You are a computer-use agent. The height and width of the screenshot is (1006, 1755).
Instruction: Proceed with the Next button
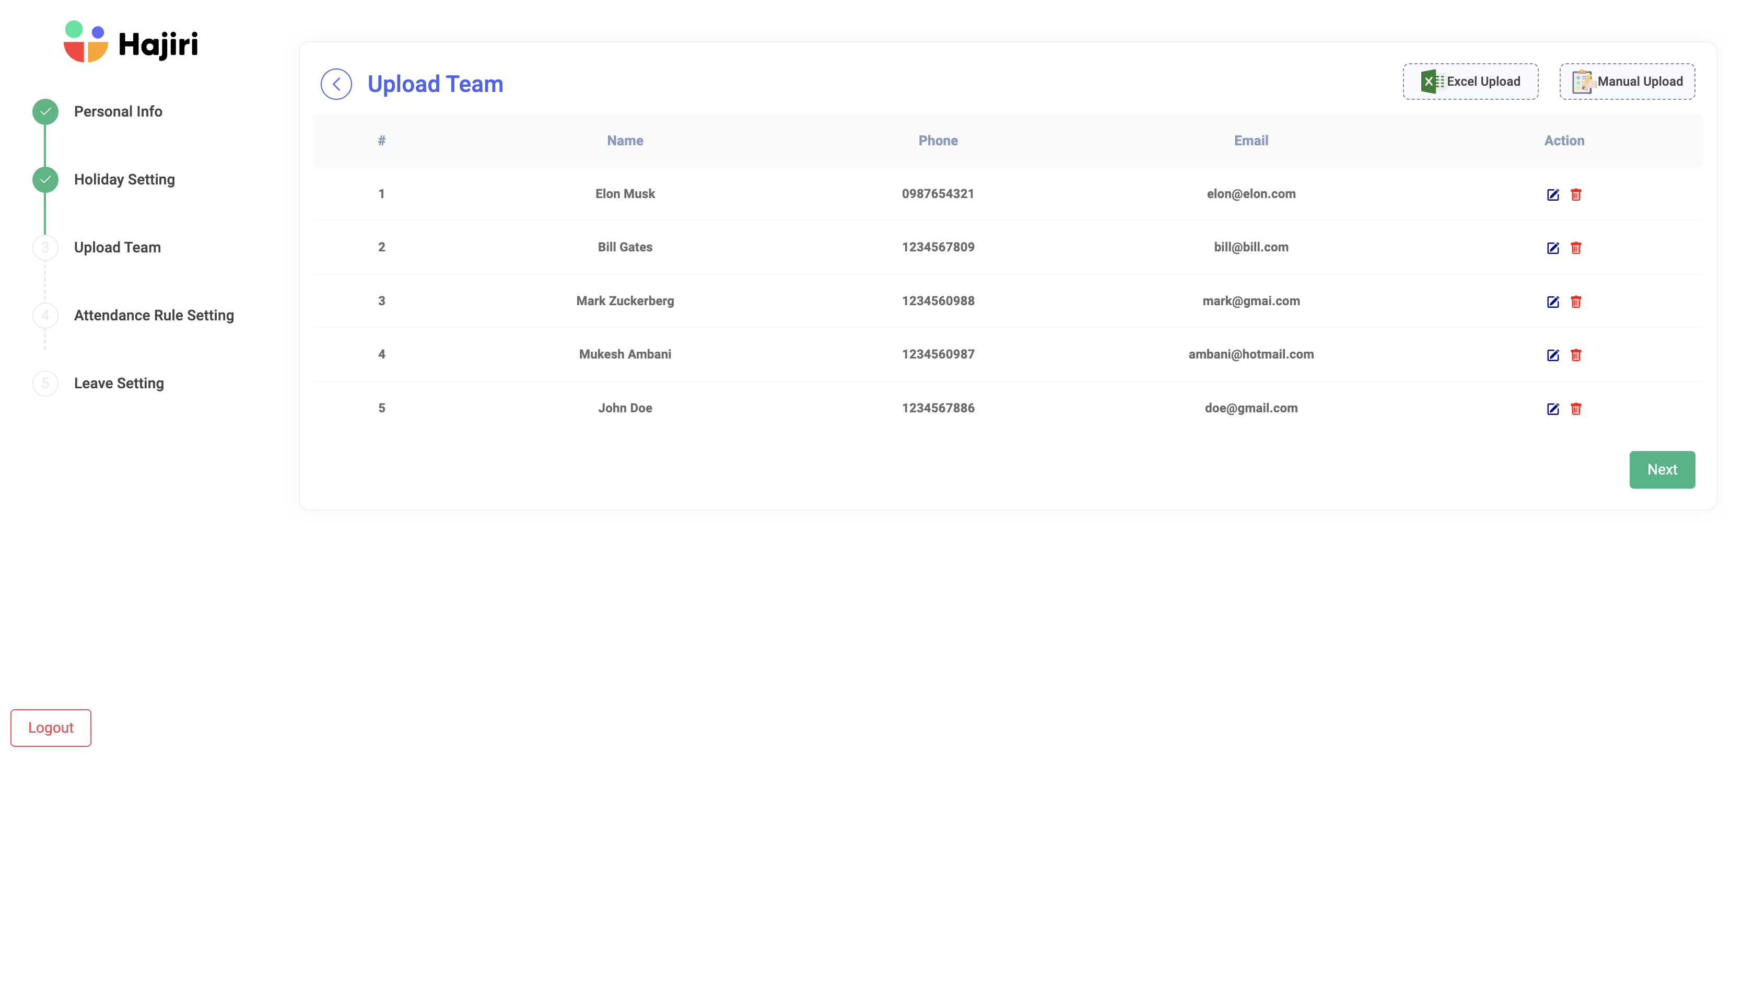pyautogui.click(x=1662, y=470)
